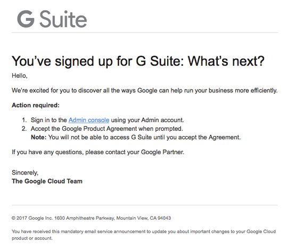Click the G Suite logo

pos(52,19)
